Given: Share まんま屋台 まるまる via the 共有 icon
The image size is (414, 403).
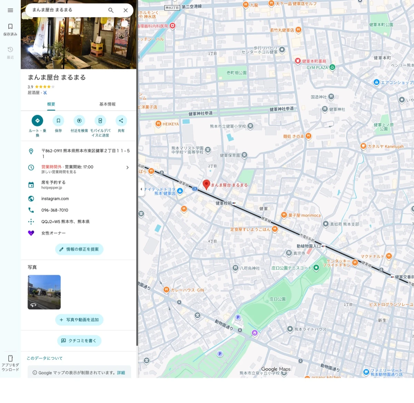Looking at the screenshot, I should coord(121,121).
